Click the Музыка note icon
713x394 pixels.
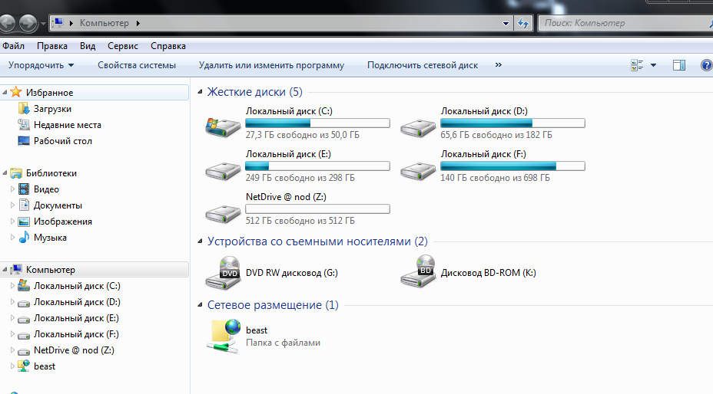(x=24, y=238)
